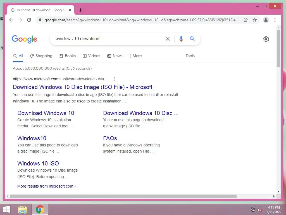Click the Chrome address bar URL
Viewport: 286px width, 215px height.
[x=142, y=20]
